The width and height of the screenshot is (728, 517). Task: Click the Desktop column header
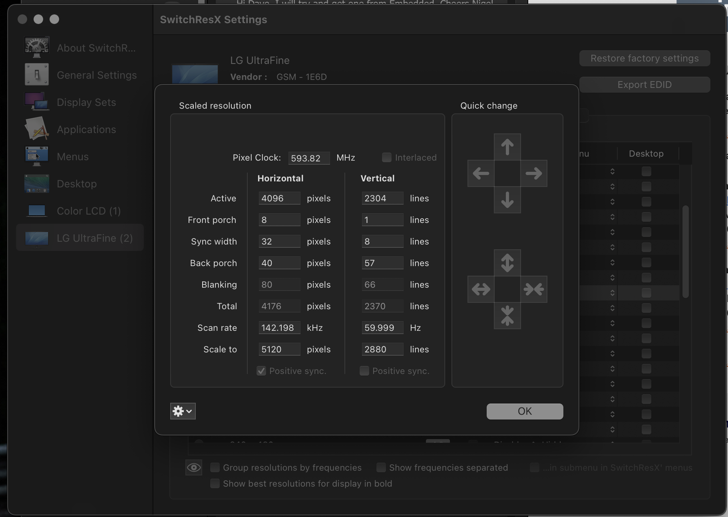(x=646, y=153)
